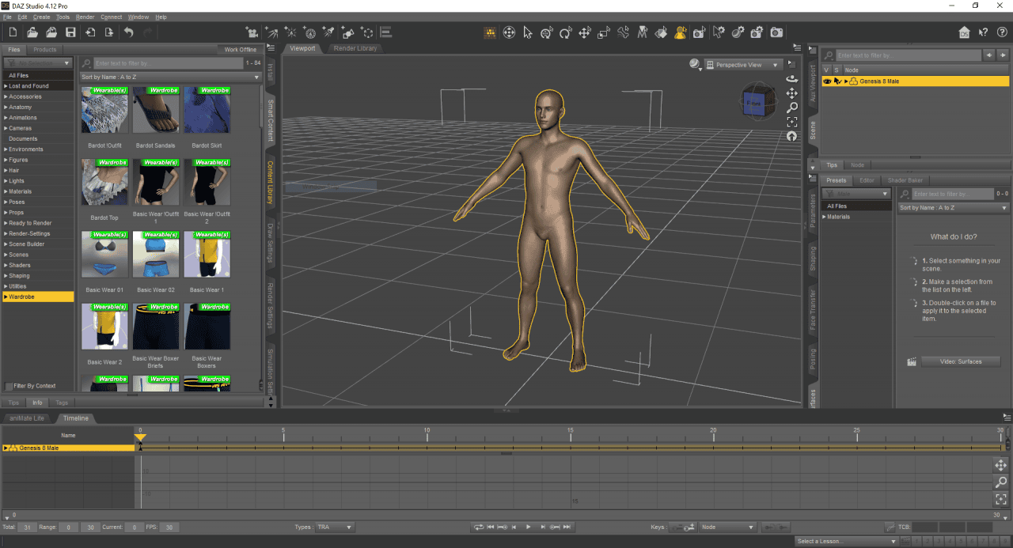Screen dimensions: 1013x548
Task: Switch to the Render Library tab
Action: (353, 47)
